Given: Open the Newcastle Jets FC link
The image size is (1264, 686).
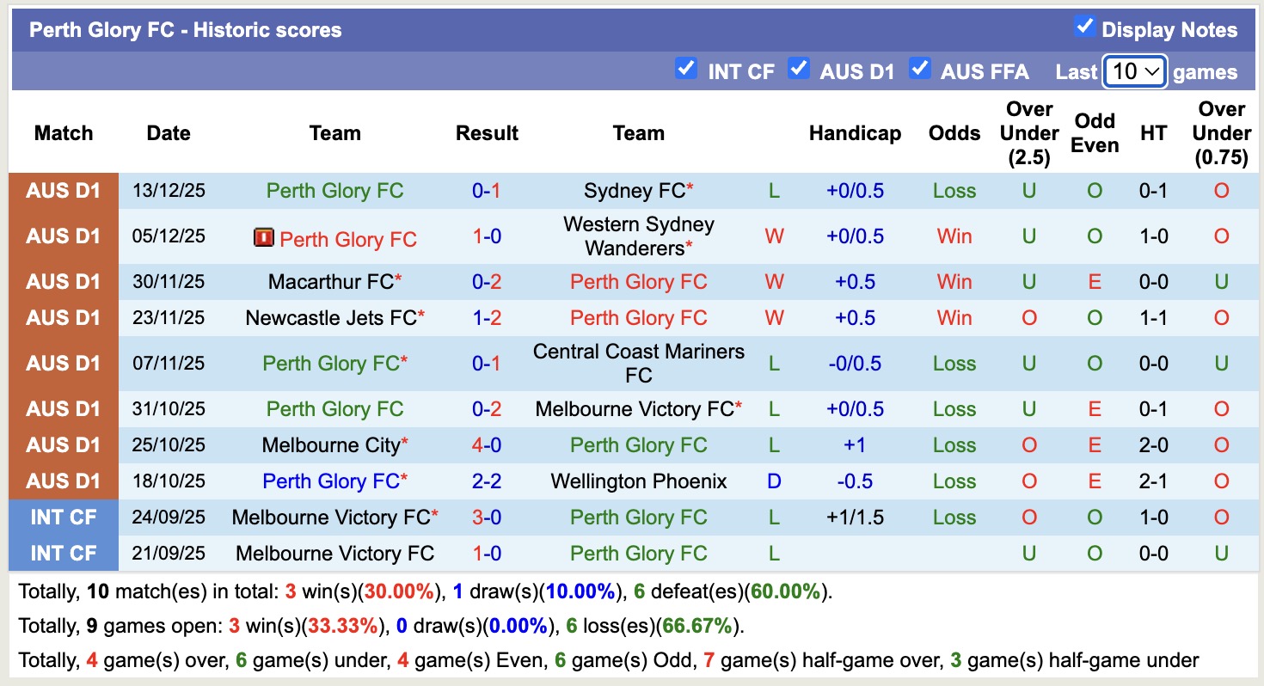Looking at the screenshot, I should pyautogui.click(x=332, y=317).
